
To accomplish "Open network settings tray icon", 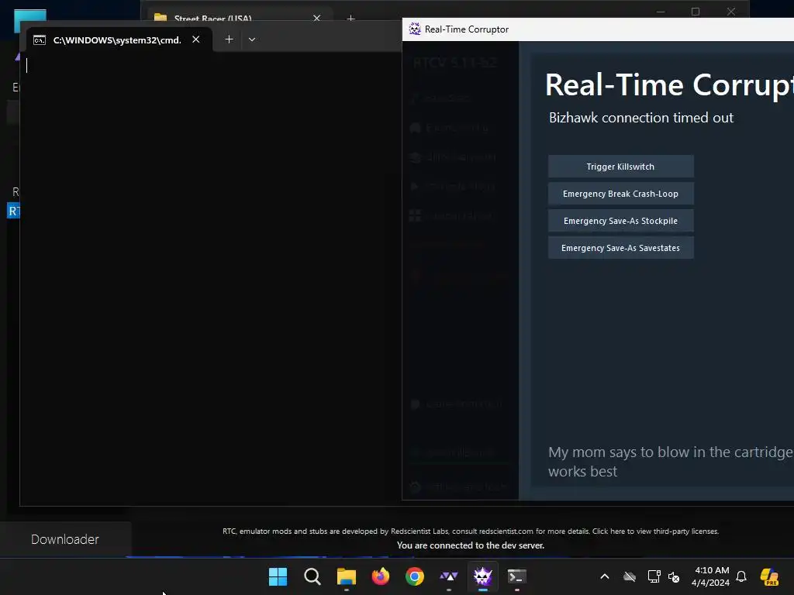I will click(x=654, y=576).
